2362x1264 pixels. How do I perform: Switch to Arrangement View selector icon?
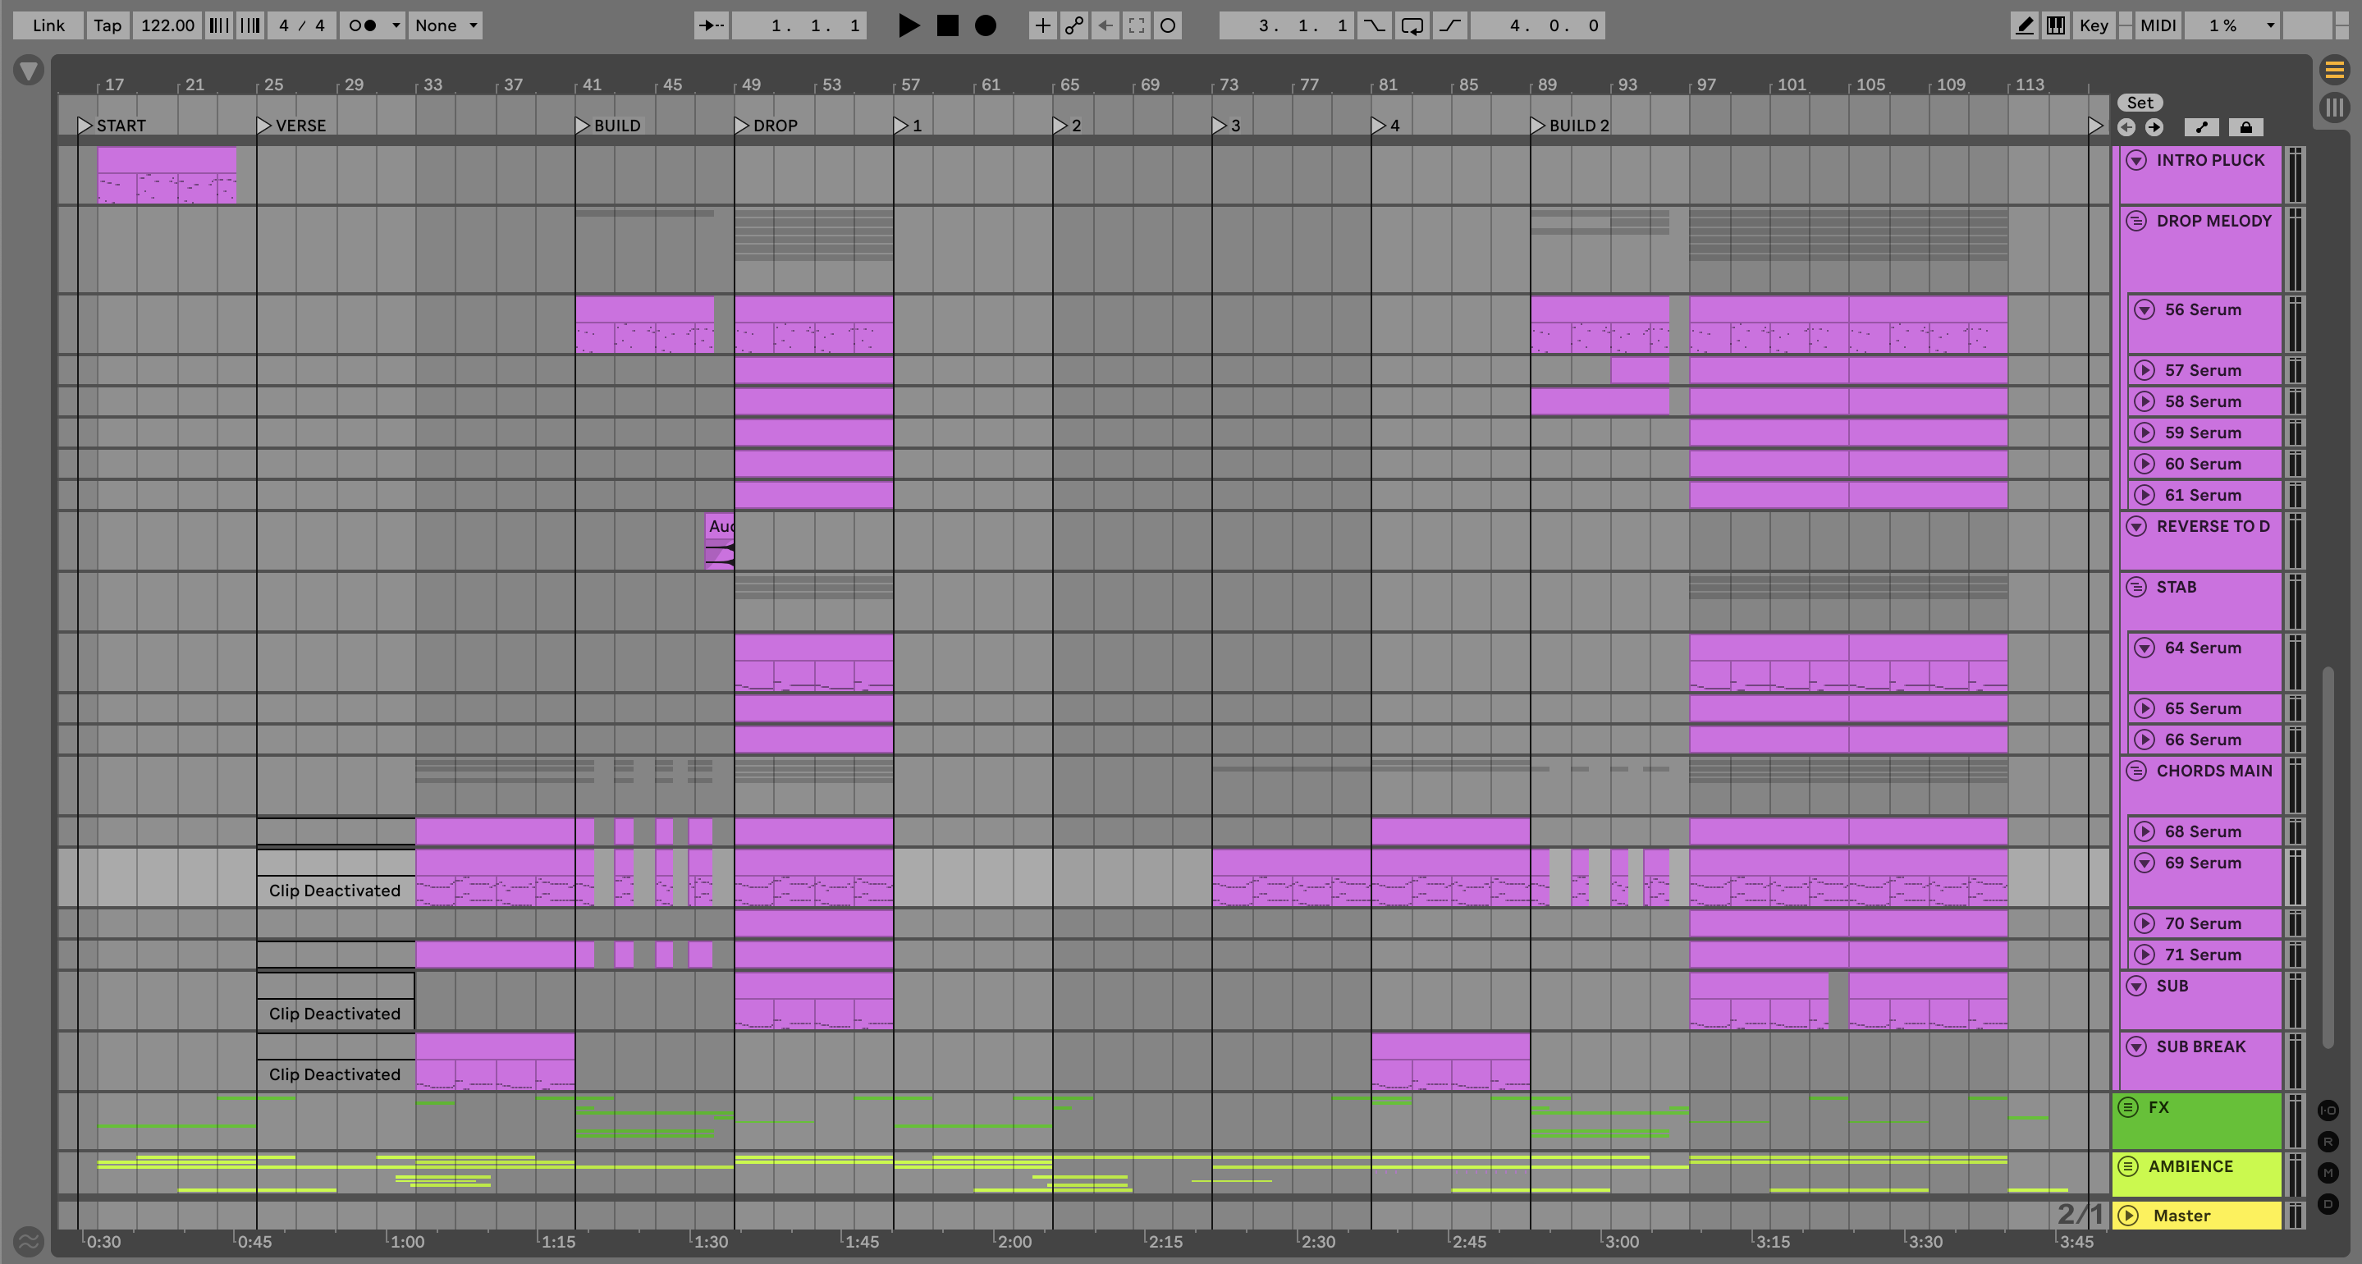click(x=2334, y=69)
